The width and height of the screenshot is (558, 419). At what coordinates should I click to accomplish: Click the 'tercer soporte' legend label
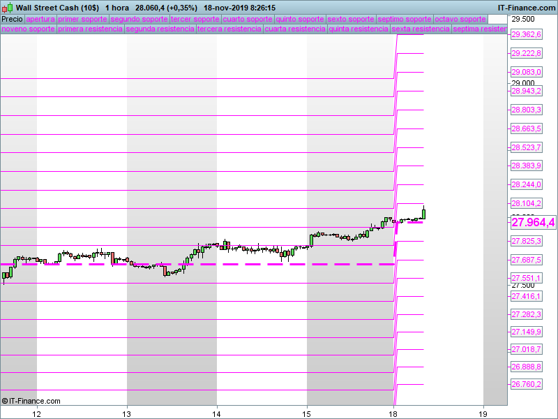(x=195, y=19)
